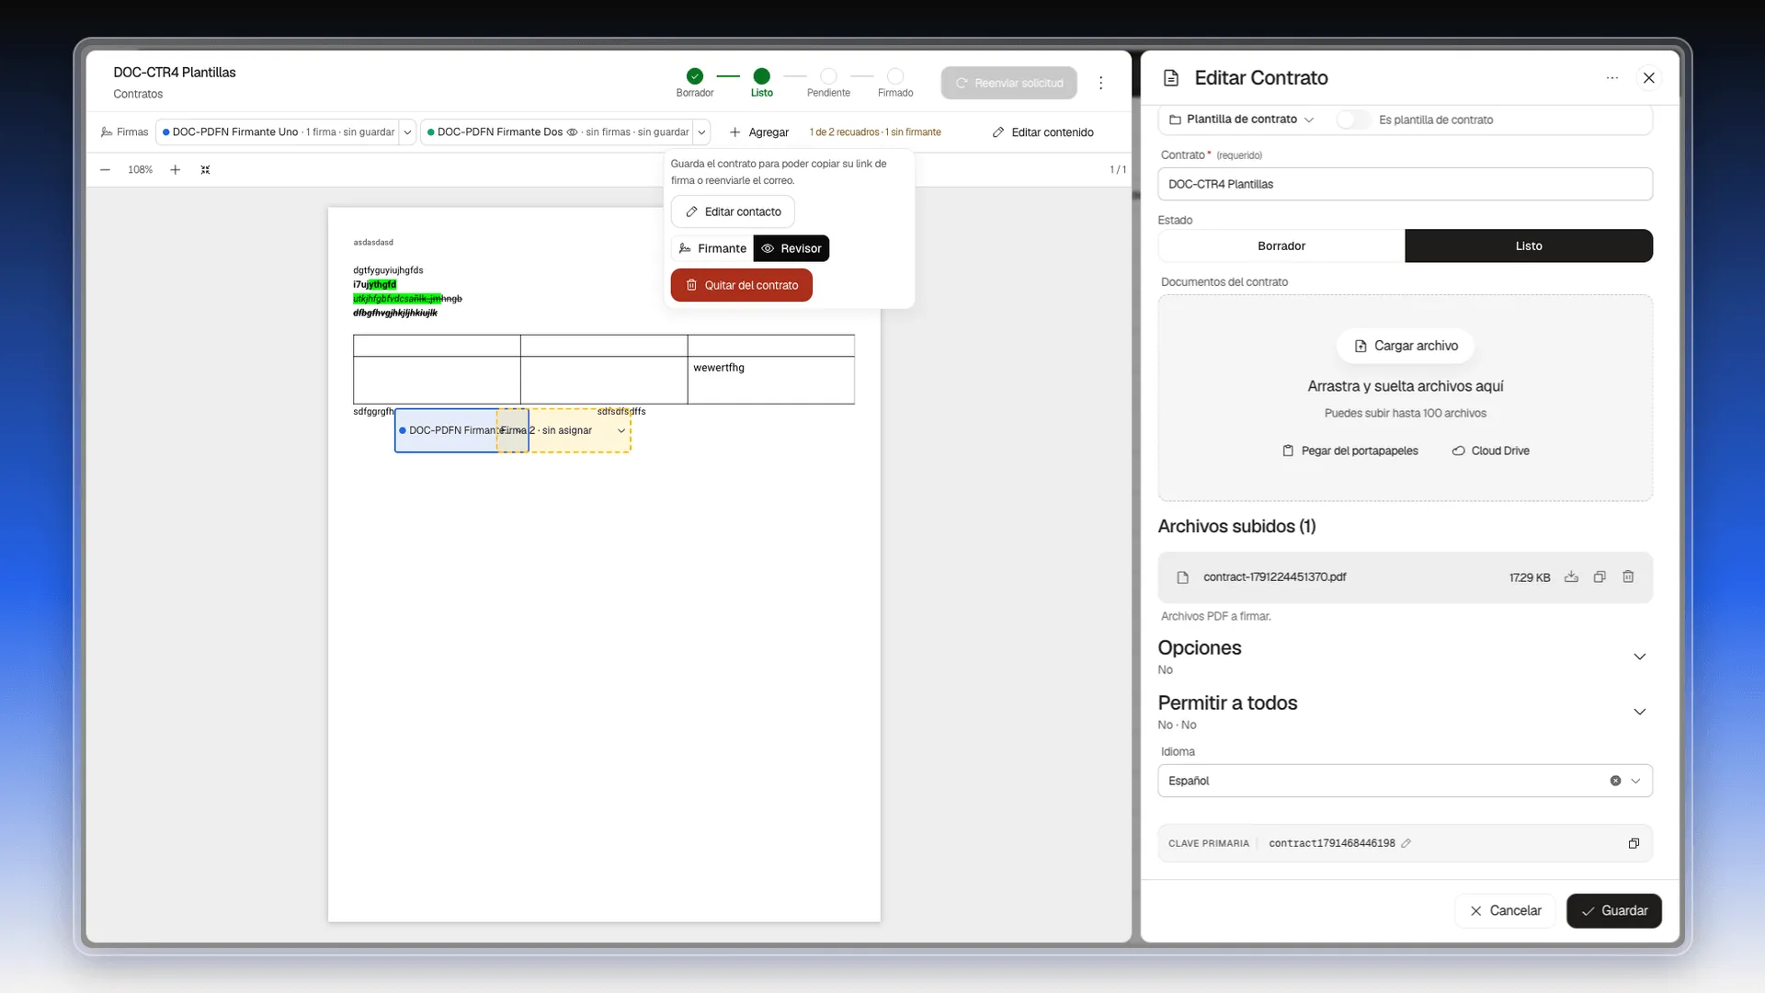Clear the Español language selection
This screenshot has width=1765, height=993.
point(1615,781)
